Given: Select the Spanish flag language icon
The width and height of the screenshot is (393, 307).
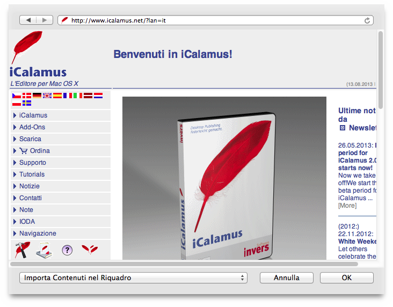Looking at the screenshot, I should point(57,96).
